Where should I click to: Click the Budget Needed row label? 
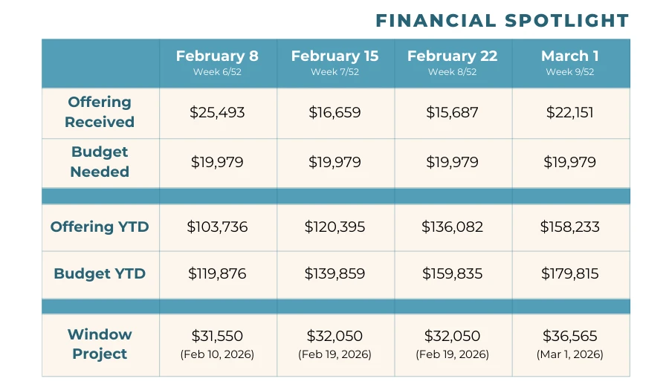[x=100, y=162]
